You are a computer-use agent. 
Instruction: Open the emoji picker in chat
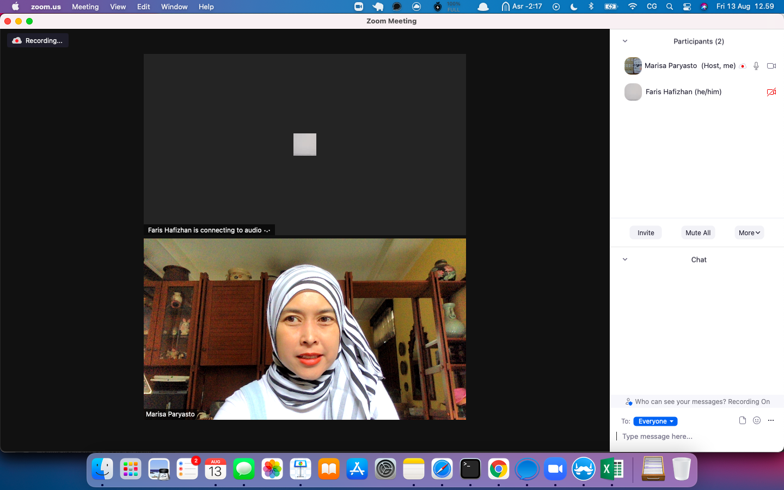coord(757,420)
